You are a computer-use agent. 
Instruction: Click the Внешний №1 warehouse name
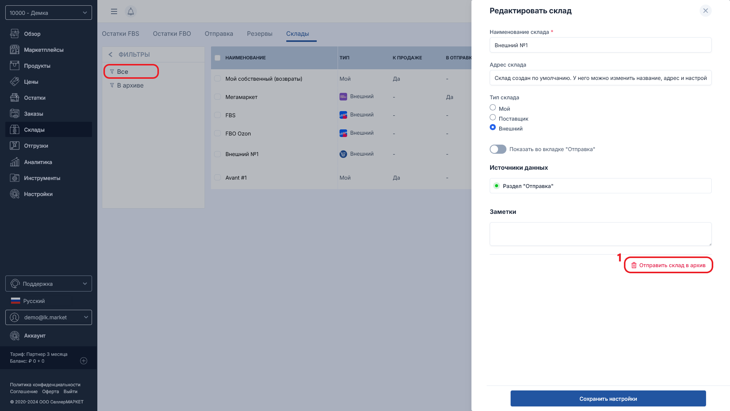click(x=242, y=154)
